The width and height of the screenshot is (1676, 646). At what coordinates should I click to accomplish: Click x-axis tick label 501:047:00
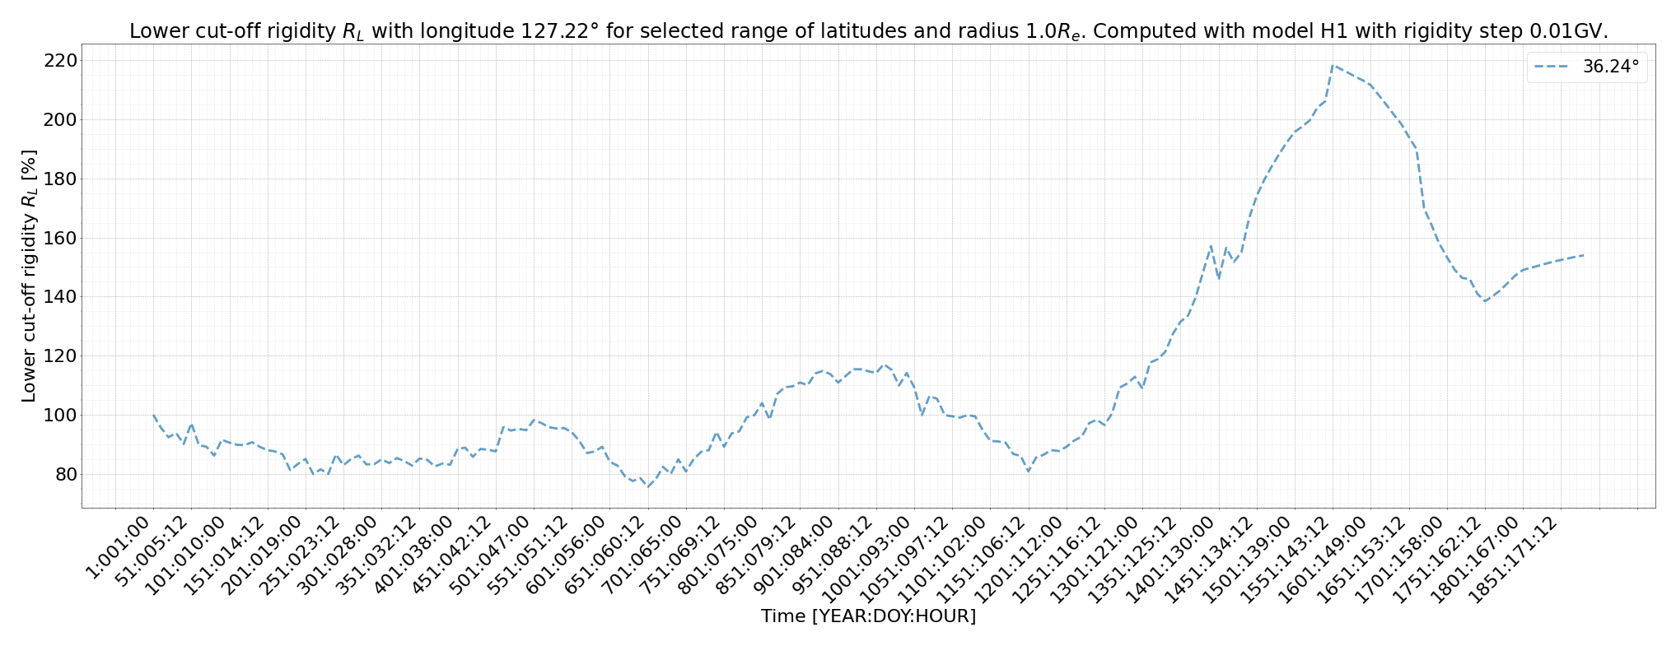[x=490, y=555]
